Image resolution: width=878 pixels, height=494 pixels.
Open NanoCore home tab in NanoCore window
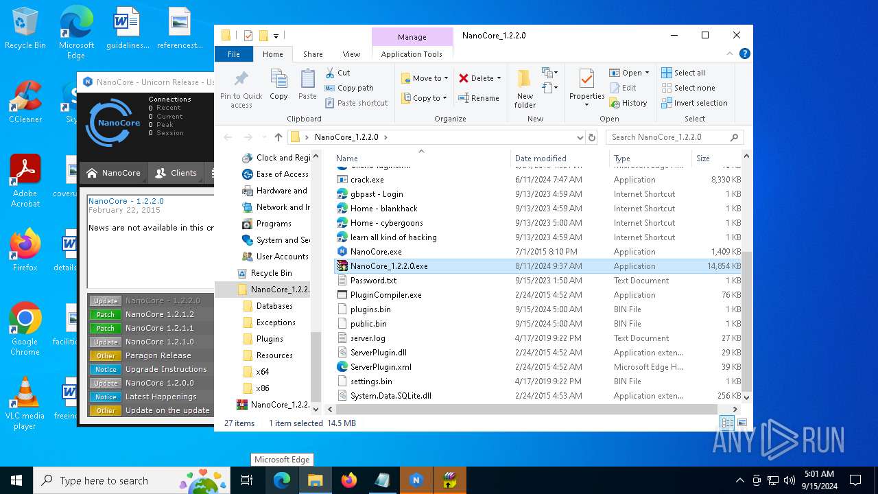tap(113, 173)
